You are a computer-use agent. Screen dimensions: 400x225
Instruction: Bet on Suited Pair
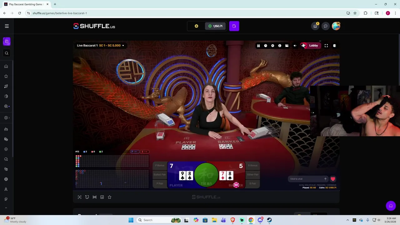point(160,175)
